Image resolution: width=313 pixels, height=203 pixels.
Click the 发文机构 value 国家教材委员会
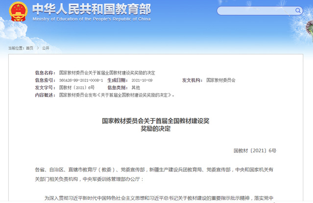pyautogui.click(x=221, y=80)
